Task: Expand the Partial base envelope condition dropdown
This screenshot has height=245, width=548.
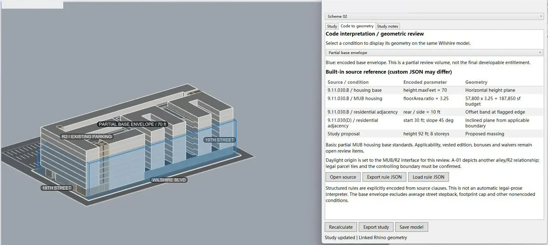Action: point(434,53)
